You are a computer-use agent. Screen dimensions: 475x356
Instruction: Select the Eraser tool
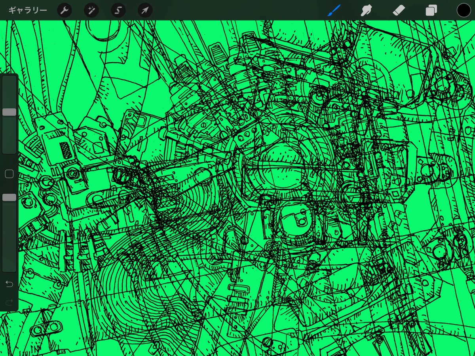click(399, 10)
